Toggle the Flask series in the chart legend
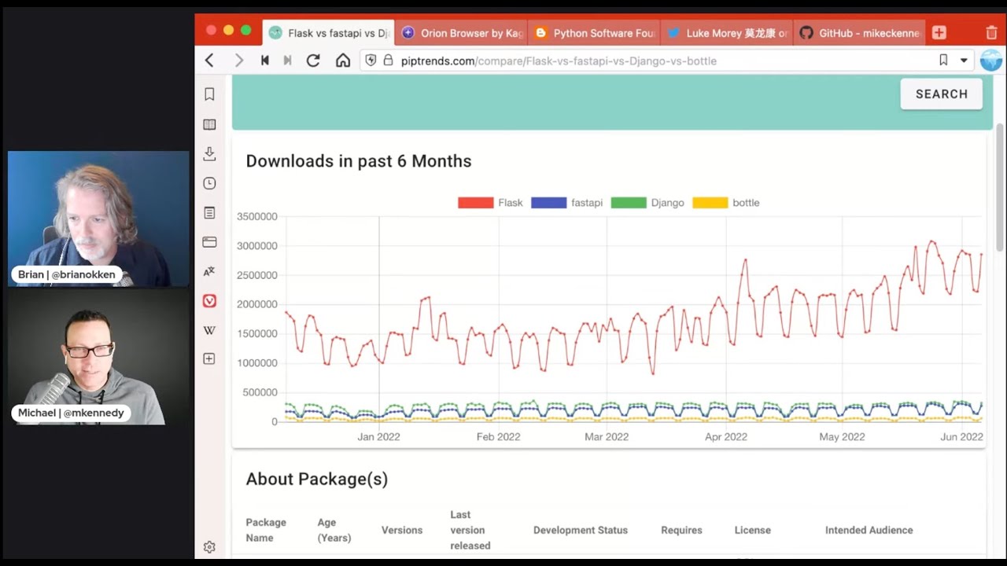Viewport: 1007px width, 566px height. pos(490,203)
